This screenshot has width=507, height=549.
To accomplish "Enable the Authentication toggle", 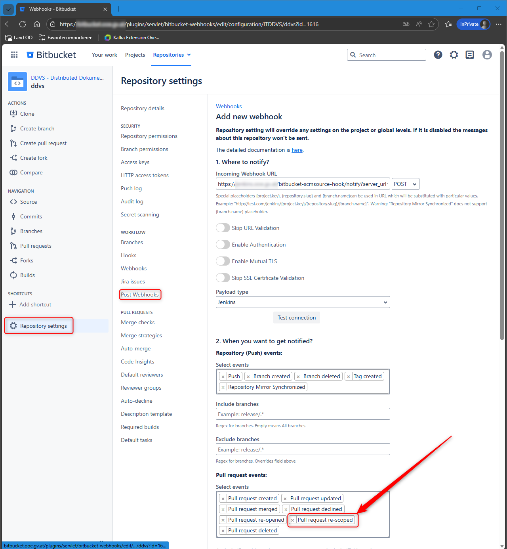I will click(x=223, y=245).
